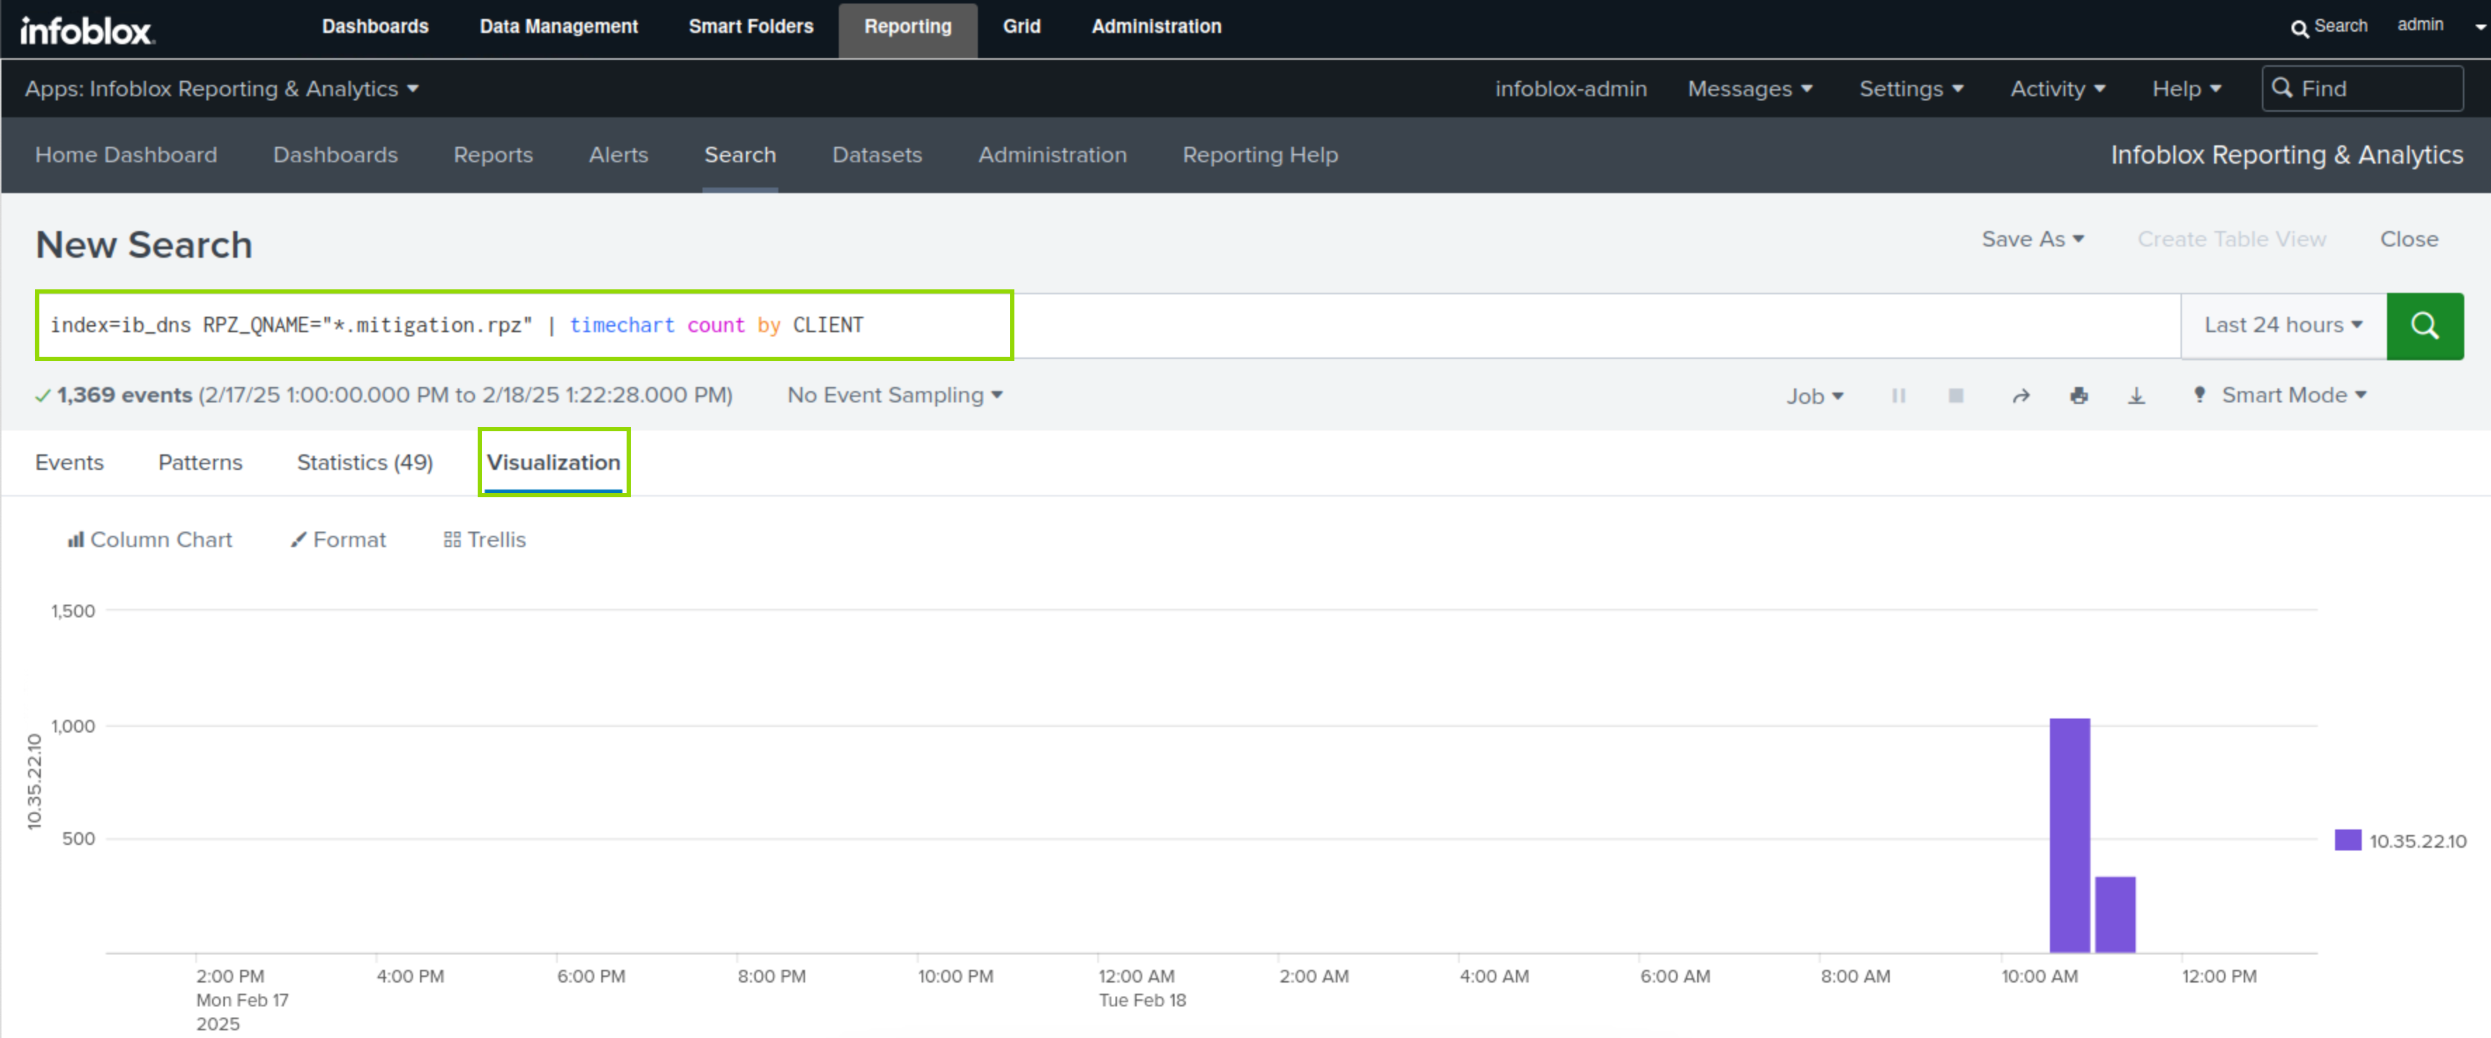Expand the No Event Sampling dropdown

[x=894, y=395]
